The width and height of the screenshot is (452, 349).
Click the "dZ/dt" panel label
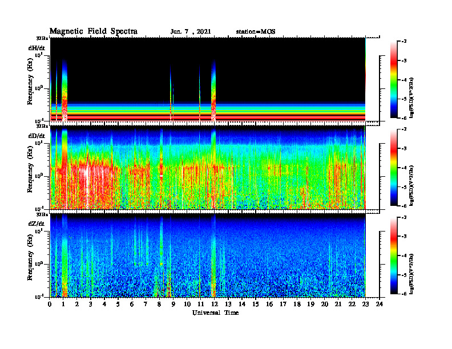[37, 224]
